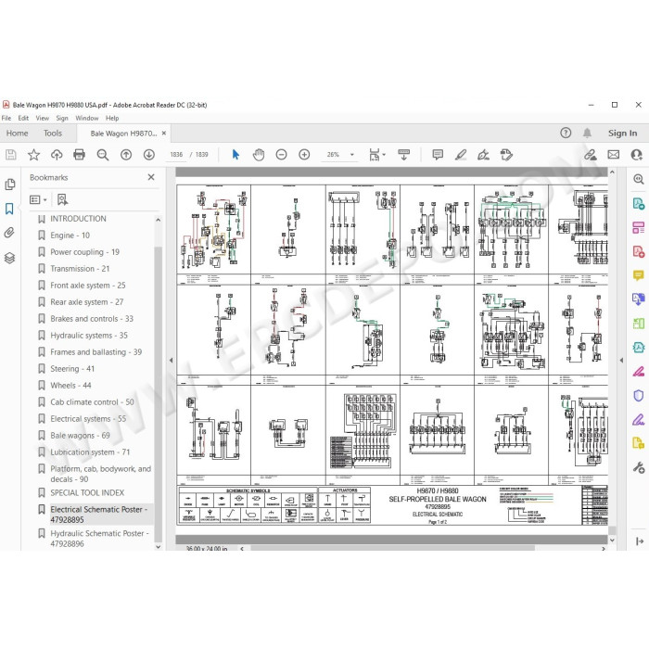This screenshot has width=649, height=649.
Task: Open Cab climate control - 50 bookmark
Action: 92,401
